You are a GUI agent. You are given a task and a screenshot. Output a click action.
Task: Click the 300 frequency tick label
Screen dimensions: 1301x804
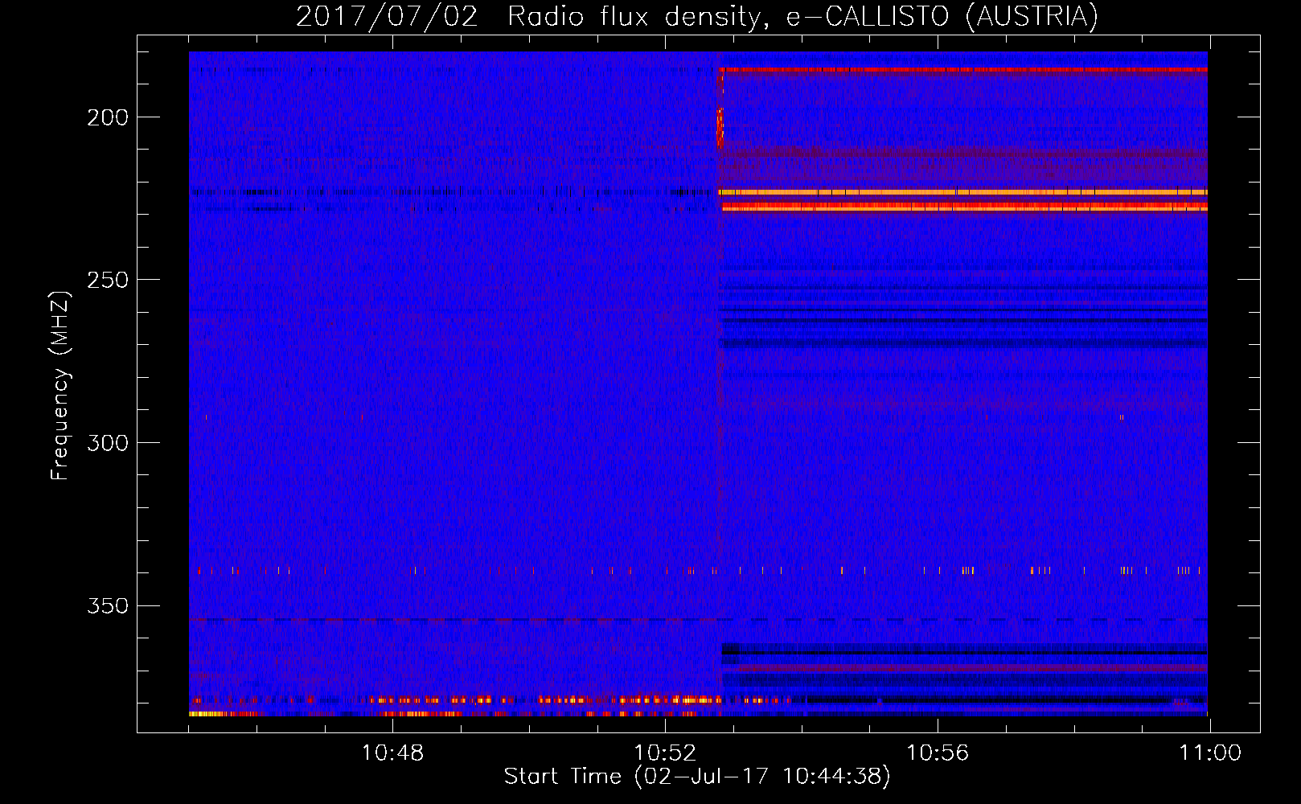click(108, 444)
